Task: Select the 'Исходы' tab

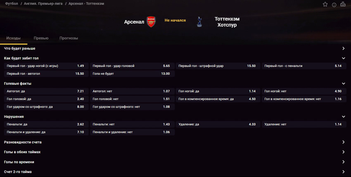Action: [14, 38]
